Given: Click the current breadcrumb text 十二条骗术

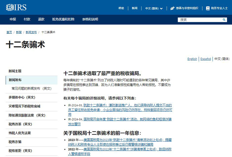Looking at the screenshot, I should (48, 32).
